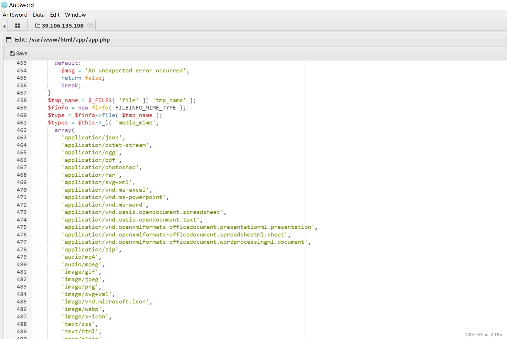The width and height of the screenshot is (507, 339).
Task: Click the 'image/gif' entry
Action: [80, 272]
